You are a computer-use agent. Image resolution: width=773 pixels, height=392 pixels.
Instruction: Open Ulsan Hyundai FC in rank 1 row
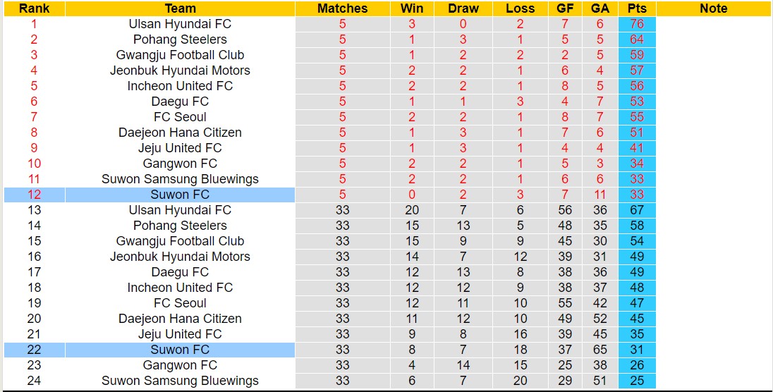pos(180,24)
